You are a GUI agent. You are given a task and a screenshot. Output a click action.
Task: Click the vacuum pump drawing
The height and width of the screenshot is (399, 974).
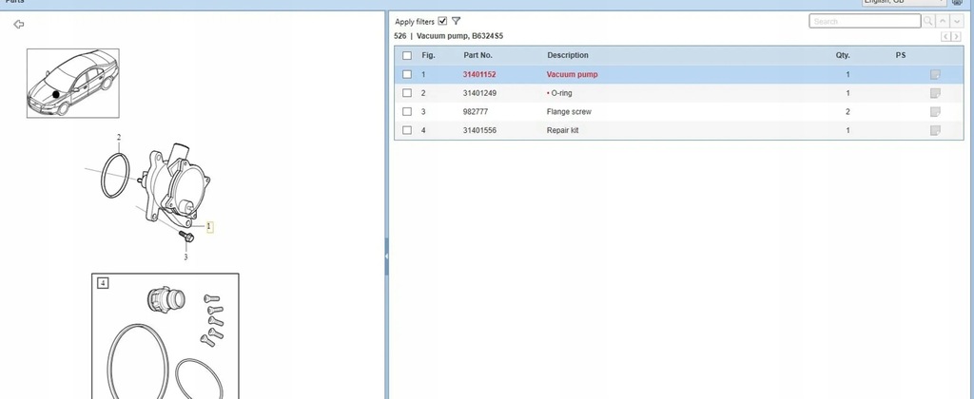point(174,186)
